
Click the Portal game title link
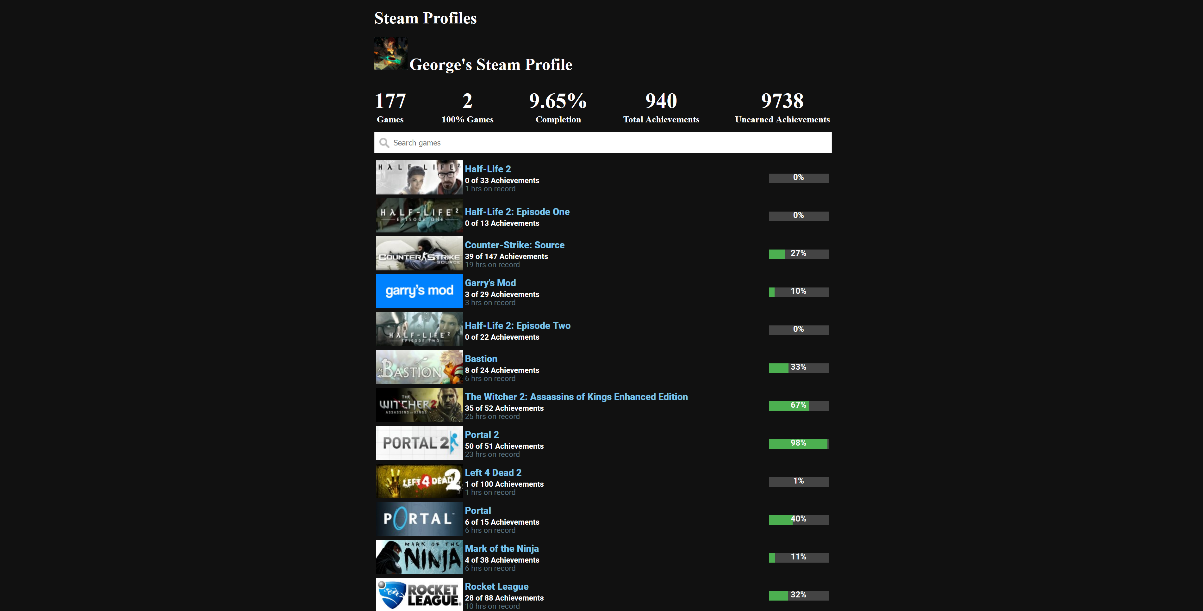(477, 511)
